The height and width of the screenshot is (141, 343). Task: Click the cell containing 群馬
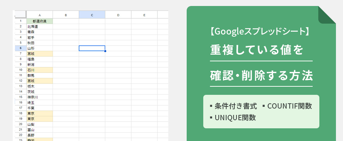point(40,75)
